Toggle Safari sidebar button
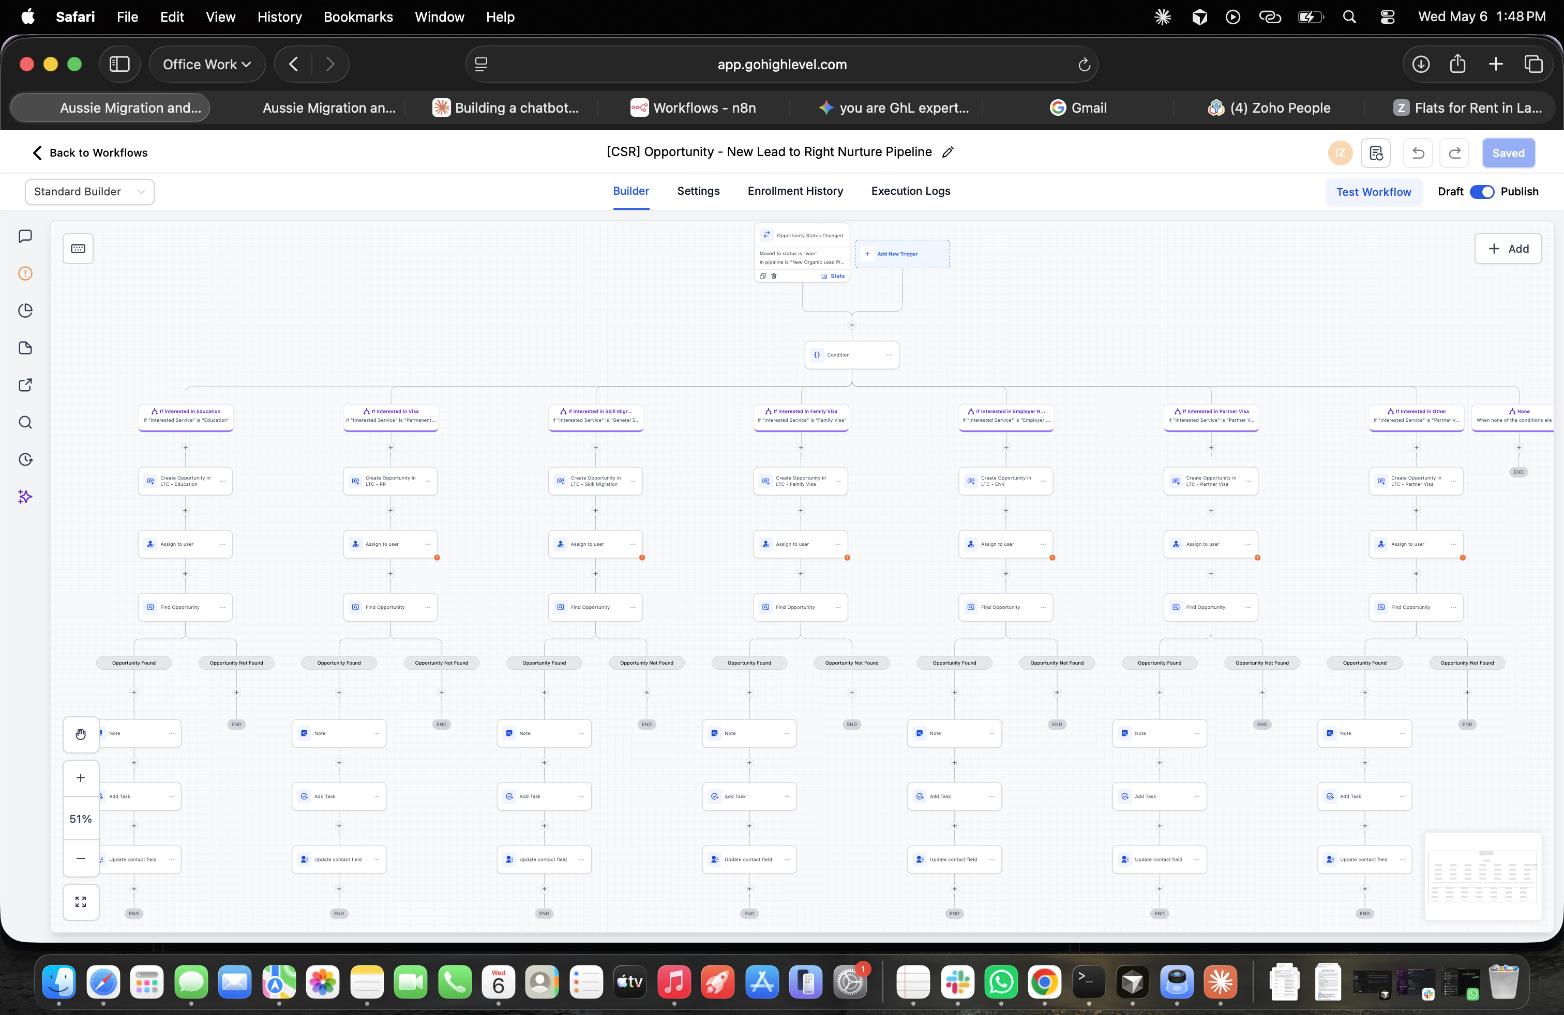The width and height of the screenshot is (1564, 1015). point(119,64)
